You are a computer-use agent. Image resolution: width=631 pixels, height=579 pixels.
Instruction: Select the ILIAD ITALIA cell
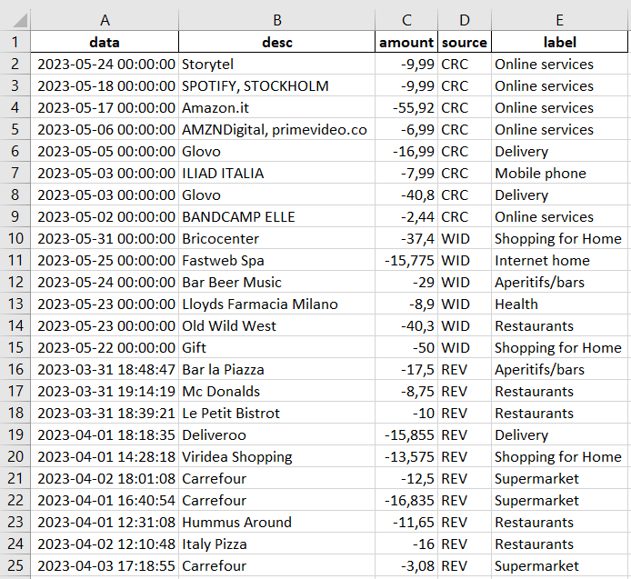[x=277, y=173]
